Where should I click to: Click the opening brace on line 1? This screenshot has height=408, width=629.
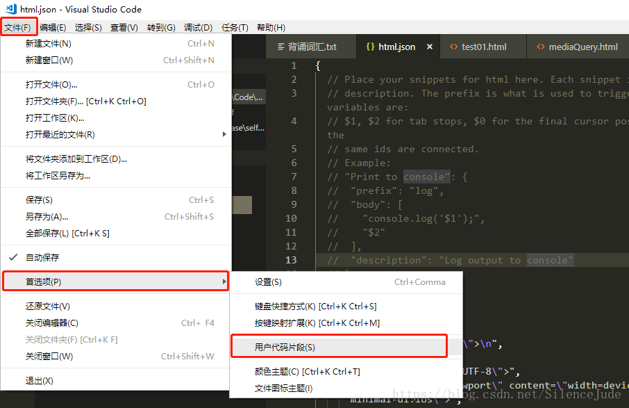coord(318,66)
